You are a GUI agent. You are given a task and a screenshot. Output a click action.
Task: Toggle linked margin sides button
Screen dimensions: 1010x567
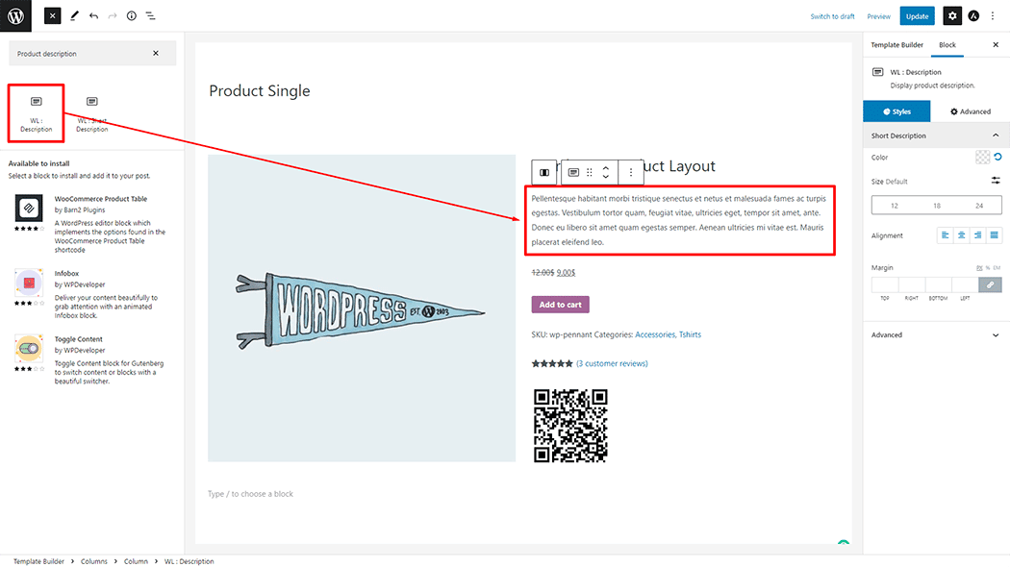pos(989,284)
